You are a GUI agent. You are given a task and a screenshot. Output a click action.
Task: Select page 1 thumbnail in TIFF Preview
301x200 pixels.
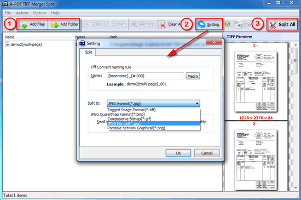pyautogui.click(x=256, y=82)
